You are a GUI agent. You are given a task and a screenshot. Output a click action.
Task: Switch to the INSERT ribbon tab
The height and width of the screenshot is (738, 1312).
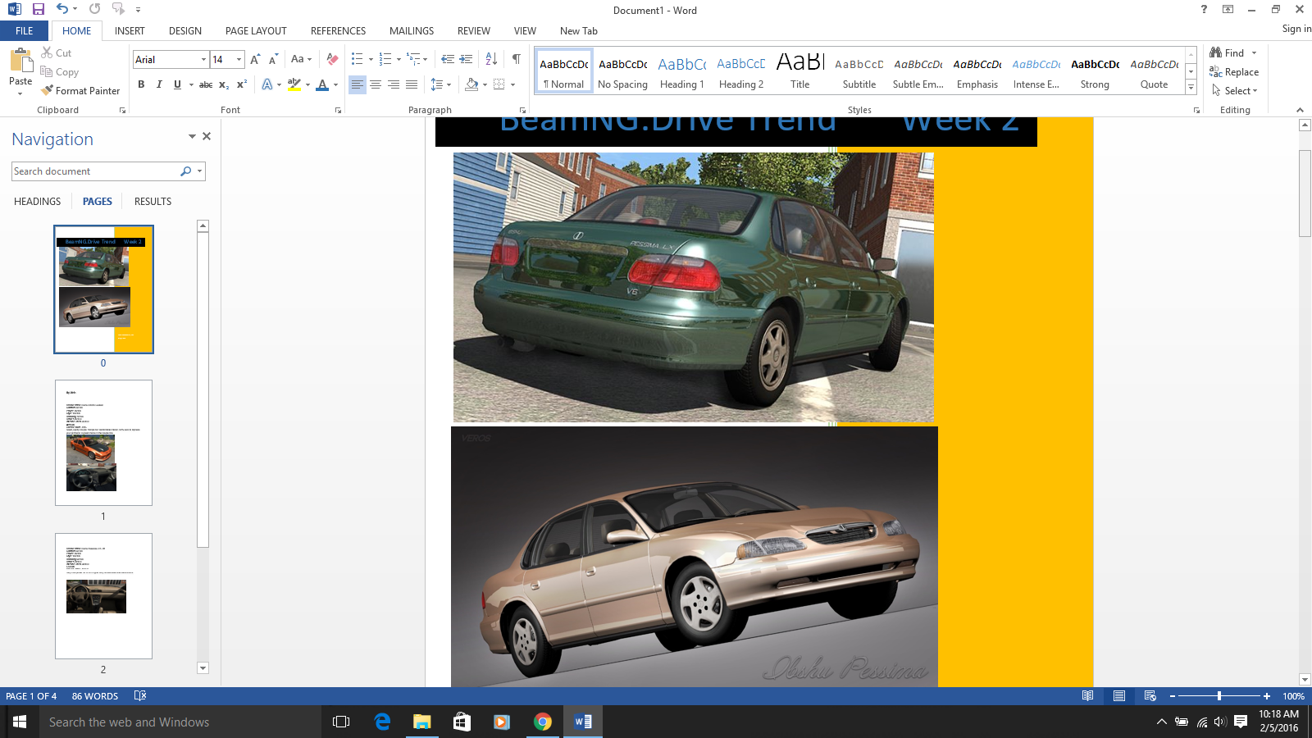[130, 31]
